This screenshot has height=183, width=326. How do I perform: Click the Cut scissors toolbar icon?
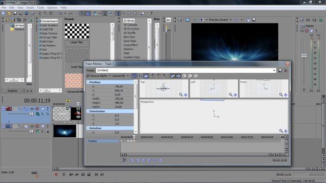(x=40, y=14)
